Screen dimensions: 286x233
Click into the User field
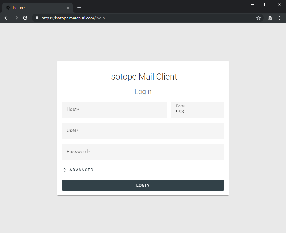click(x=143, y=131)
